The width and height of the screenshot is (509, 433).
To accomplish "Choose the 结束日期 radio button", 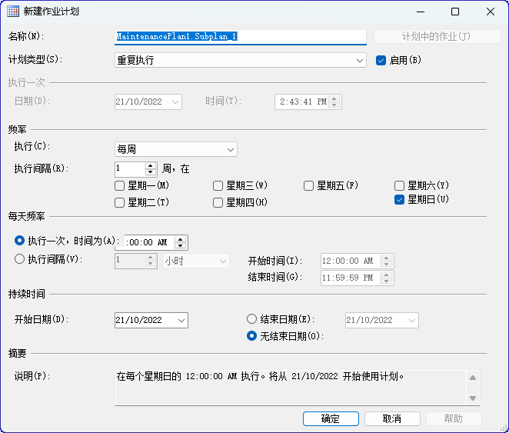I will (x=251, y=319).
